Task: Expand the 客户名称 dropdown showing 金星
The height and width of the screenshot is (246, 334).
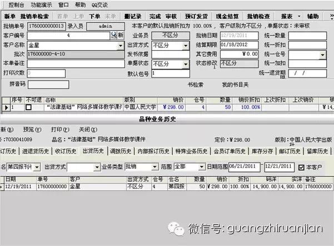Action: pyautogui.click(x=121, y=46)
